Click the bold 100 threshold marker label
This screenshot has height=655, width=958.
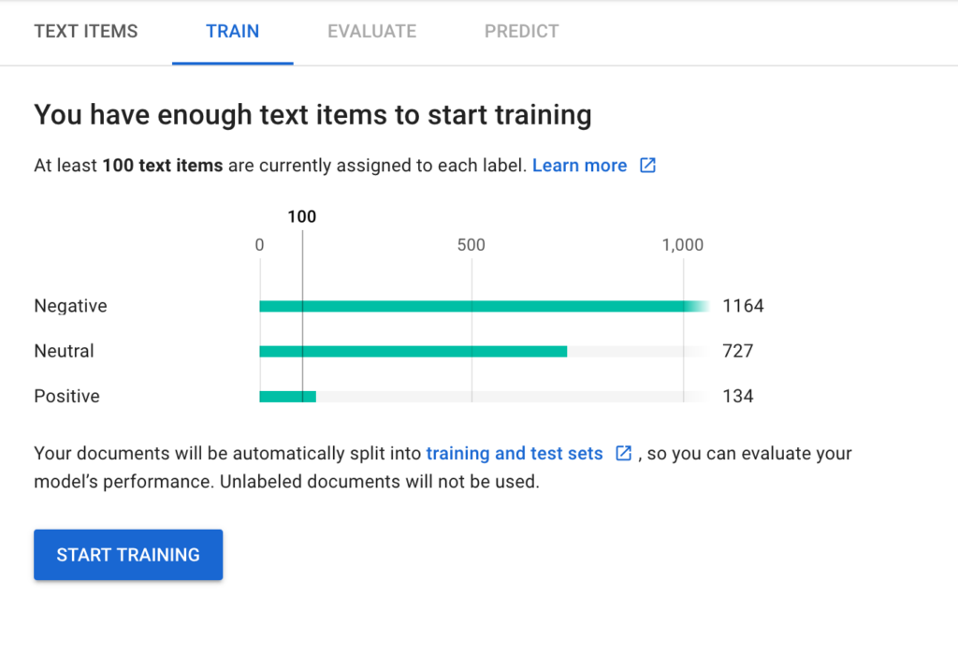click(x=302, y=217)
